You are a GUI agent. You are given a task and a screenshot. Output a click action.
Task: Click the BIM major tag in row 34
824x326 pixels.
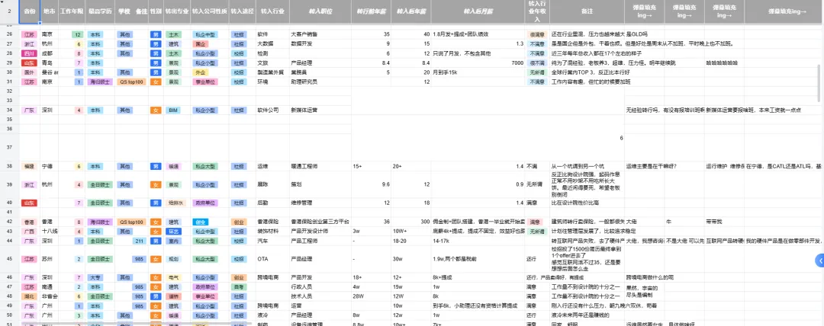[173, 110]
